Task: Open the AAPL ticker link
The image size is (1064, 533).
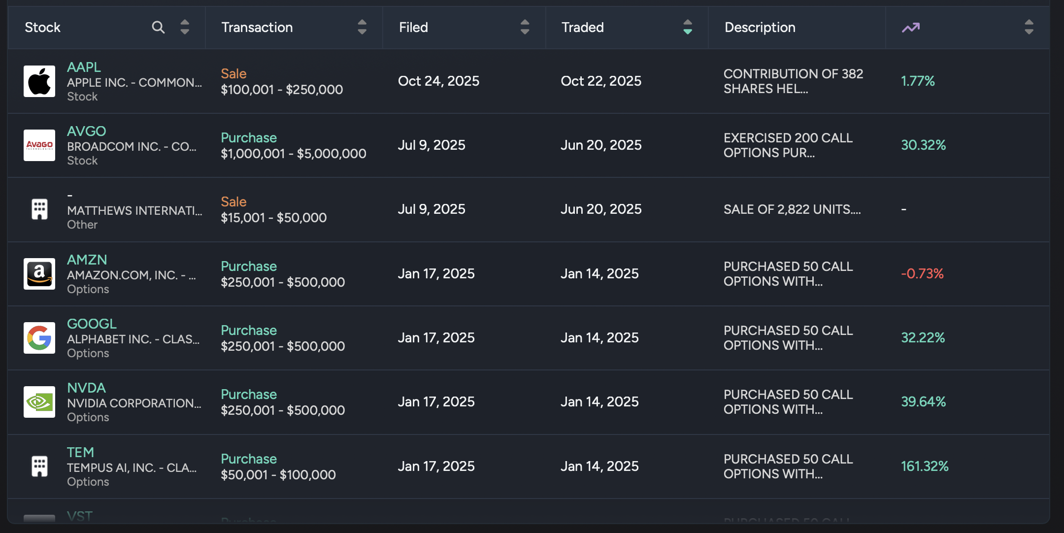Action: click(x=84, y=67)
